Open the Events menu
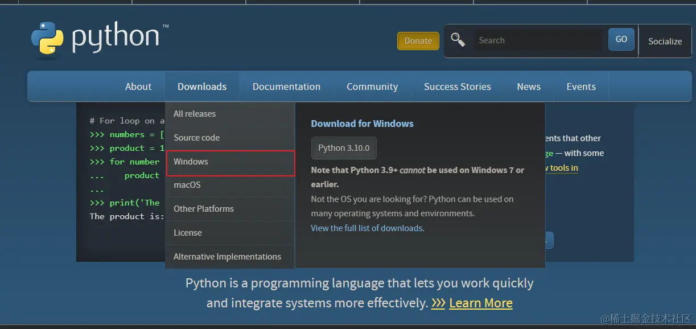Screen dimensions: 696x329 click(581, 87)
